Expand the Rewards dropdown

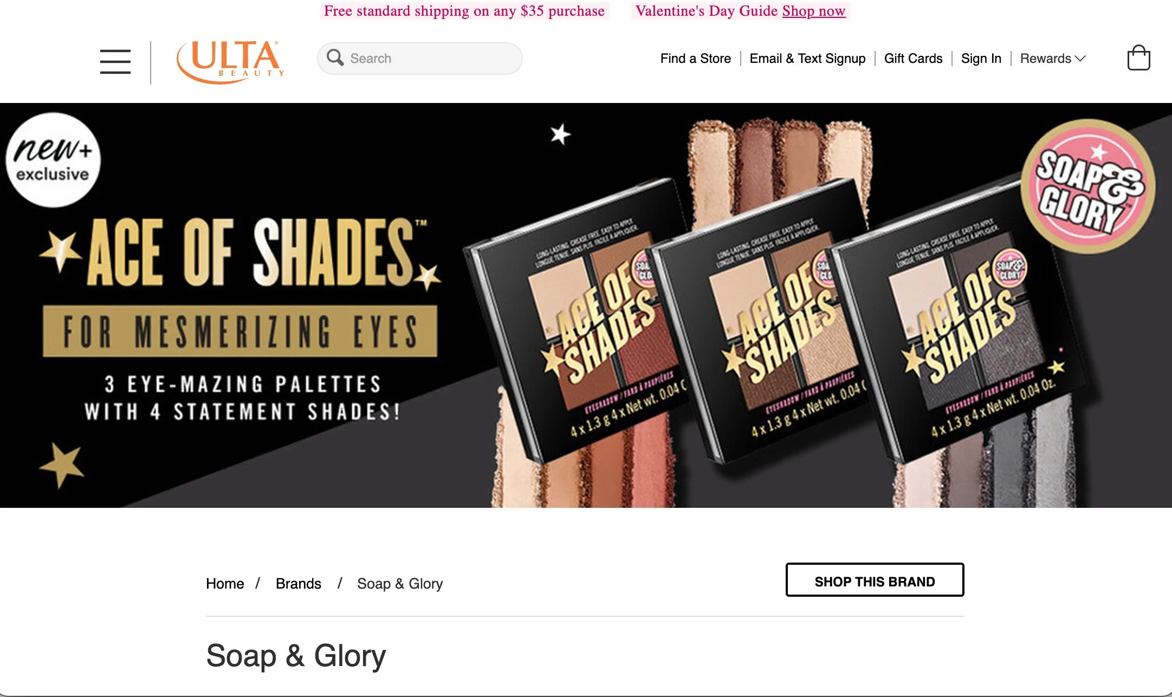point(1053,59)
